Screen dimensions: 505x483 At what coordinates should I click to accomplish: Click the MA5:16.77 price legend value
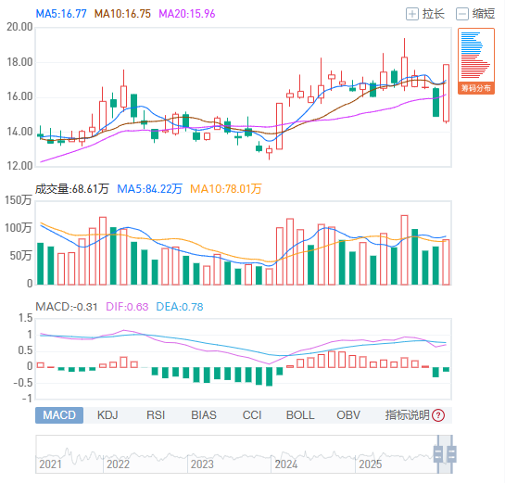tap(61, 14)
